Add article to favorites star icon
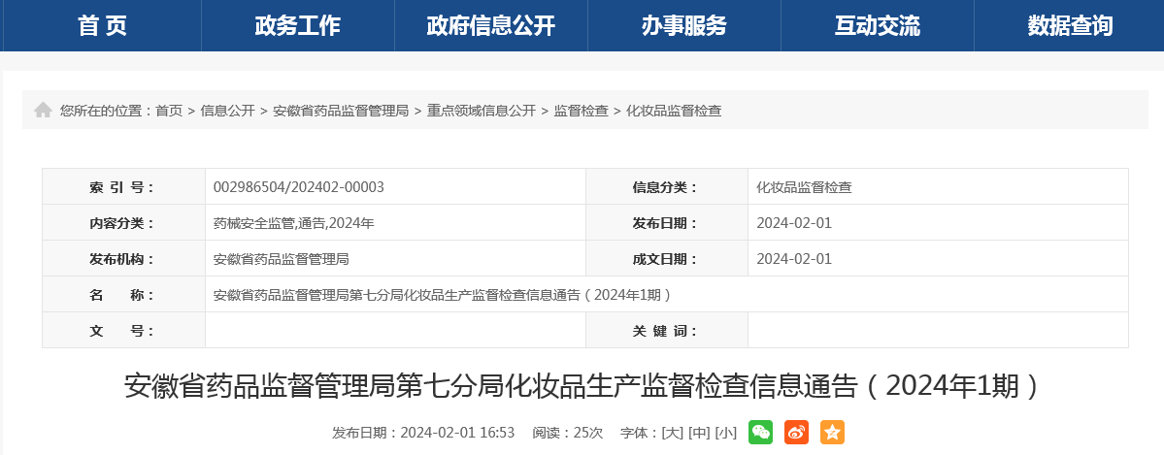Screen dimensions: 1164x455 point(832,432)
